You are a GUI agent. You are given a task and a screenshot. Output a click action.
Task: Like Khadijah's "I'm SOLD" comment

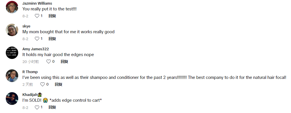(x=37, y=107)
